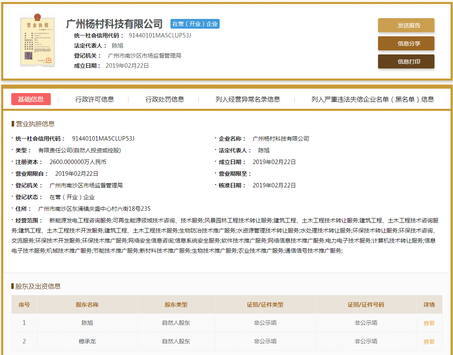The height and width of the screenshot is (355, 453).
Task: Click header founding date 2019年02月22日
Action: (x=127, y=66)
